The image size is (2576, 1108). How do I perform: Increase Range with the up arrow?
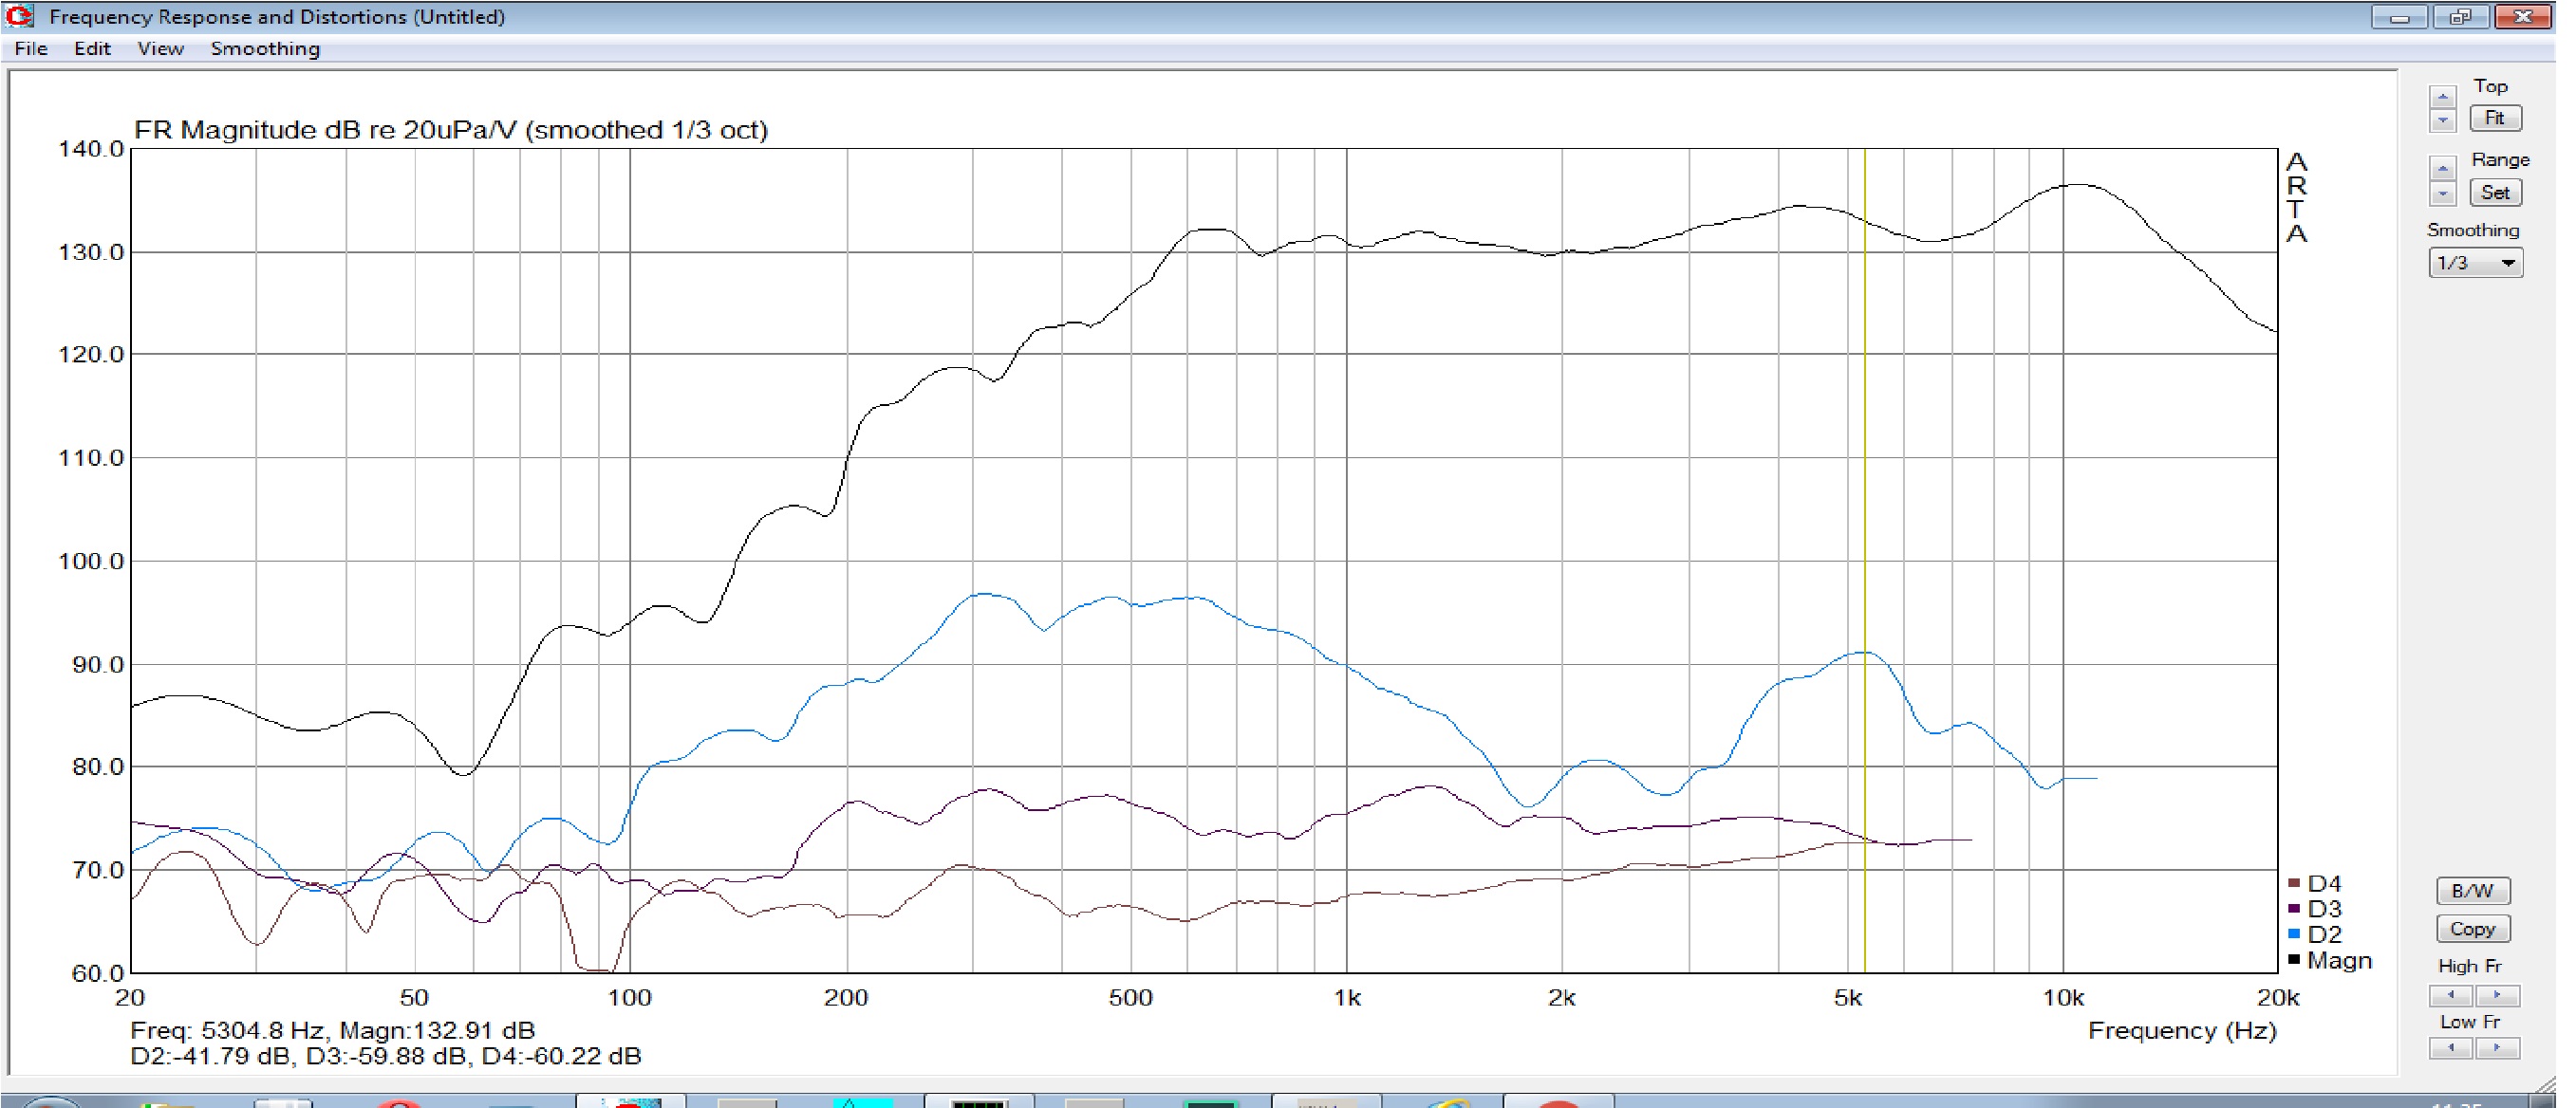pos(2442,168)
